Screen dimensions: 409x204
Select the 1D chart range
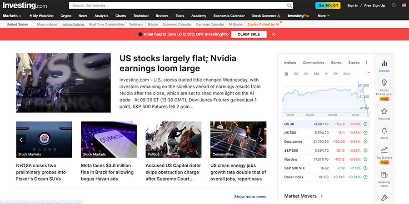click(286, 74)
